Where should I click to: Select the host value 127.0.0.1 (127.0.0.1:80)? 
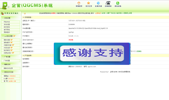click(x=77, y=21)
